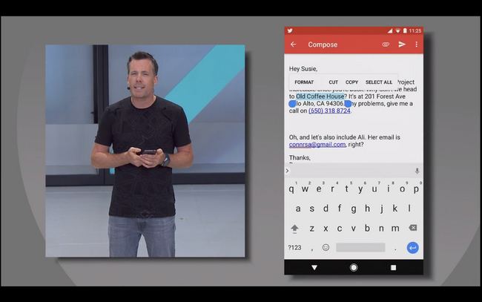Tap the n key
482x302 pixels.
coord(381,229)
